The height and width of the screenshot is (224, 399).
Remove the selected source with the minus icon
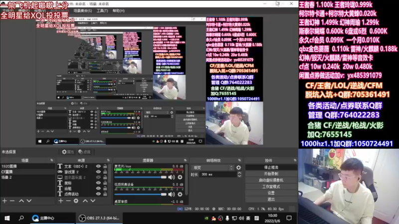pos(68,201)
